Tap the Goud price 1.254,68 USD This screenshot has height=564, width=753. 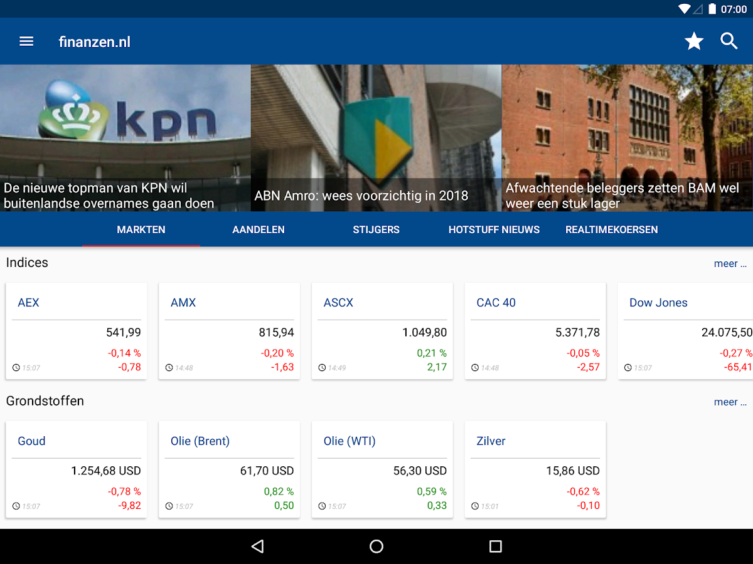pyautogui.click(x=106, y=471)
